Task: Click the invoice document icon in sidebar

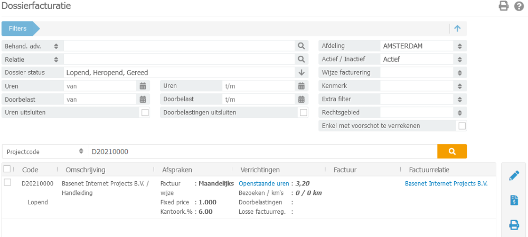Action: point(514,200)
